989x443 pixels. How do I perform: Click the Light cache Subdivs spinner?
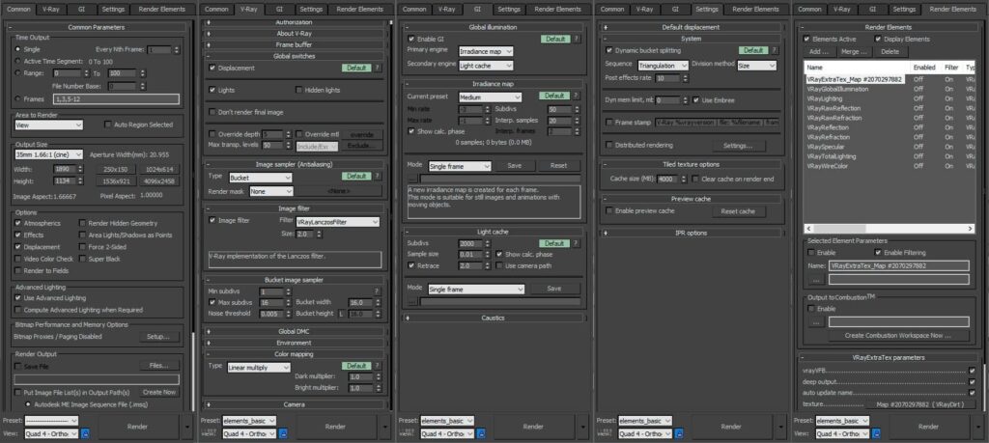tap(487, 243)
